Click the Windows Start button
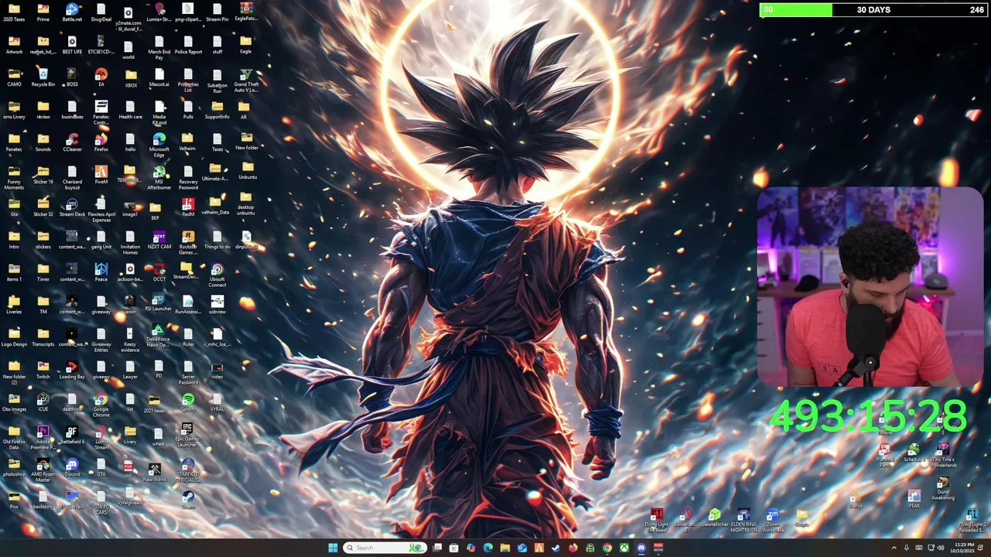The height and width of the screenshot is (557, 991). tap(333, 548)
